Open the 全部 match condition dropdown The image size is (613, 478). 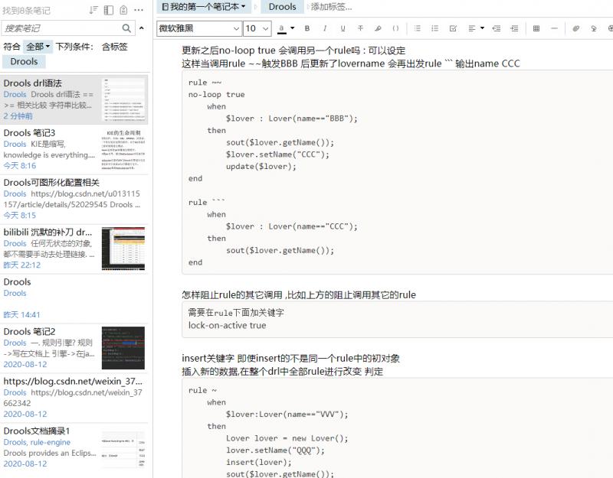(38, 47)
